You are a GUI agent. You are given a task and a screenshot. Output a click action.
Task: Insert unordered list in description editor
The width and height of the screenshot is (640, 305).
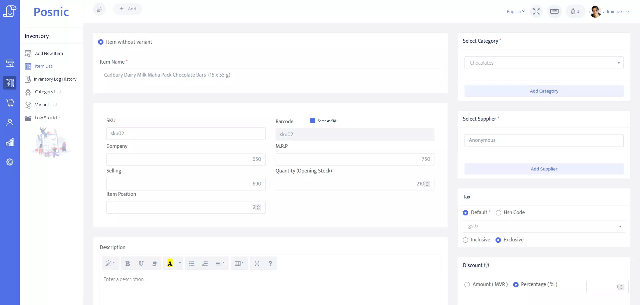point(192,264)
